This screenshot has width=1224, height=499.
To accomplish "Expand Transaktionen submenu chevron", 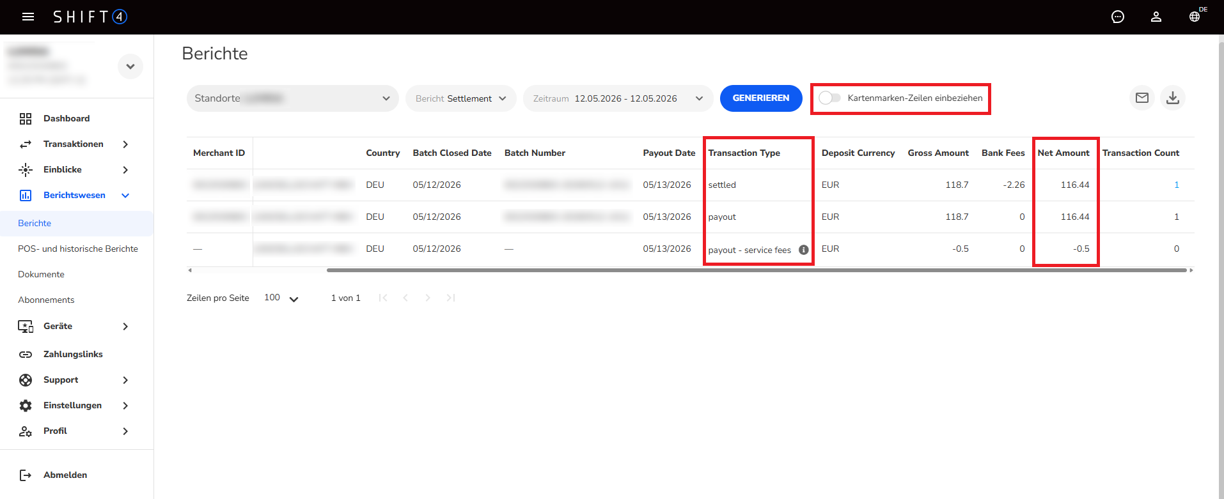I will (125, 144).
